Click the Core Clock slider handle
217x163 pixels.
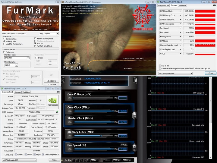pyautogui.click(x=113, y=111)
